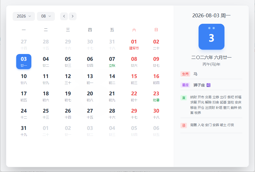
Task: Select August 14 初二
Action: point(112,79)
